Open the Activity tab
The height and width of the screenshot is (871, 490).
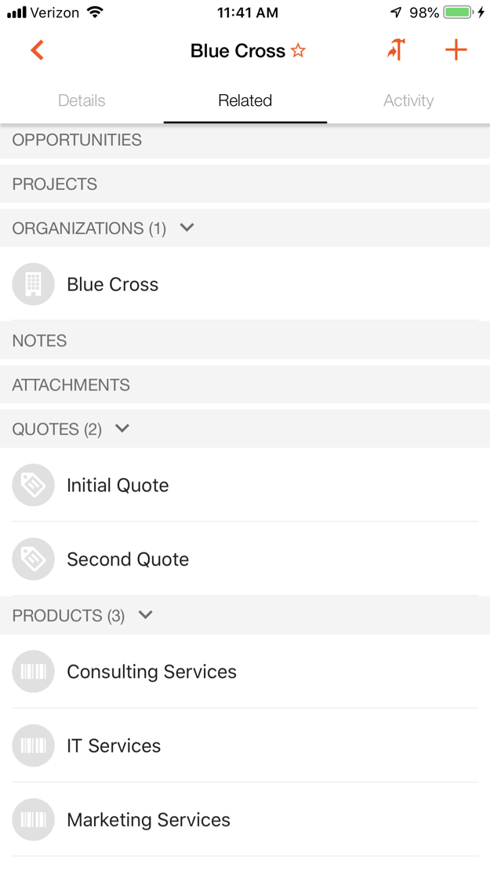(x=408, y=100)
